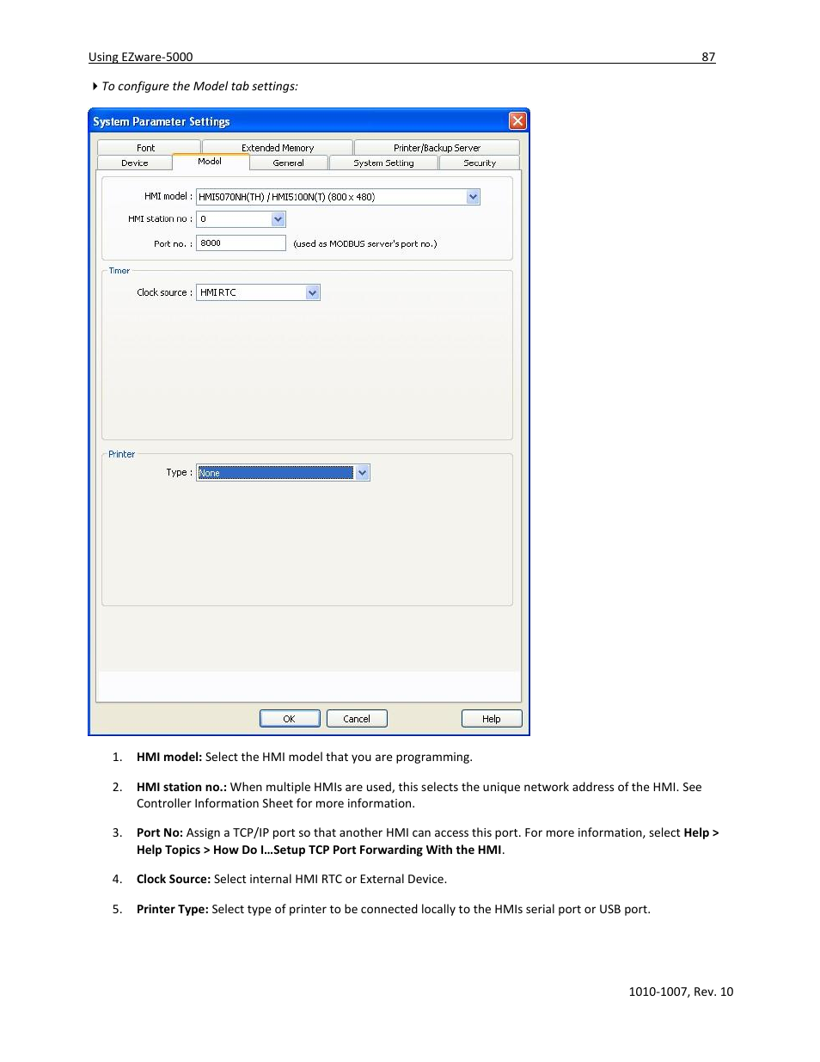Click the 'Clock Source:' bold list heading

(x=174, y=879)
